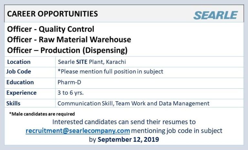Click the Officer – Production (Dispensing) title
Screen dimensions: 248x150
tap(67, 50)
